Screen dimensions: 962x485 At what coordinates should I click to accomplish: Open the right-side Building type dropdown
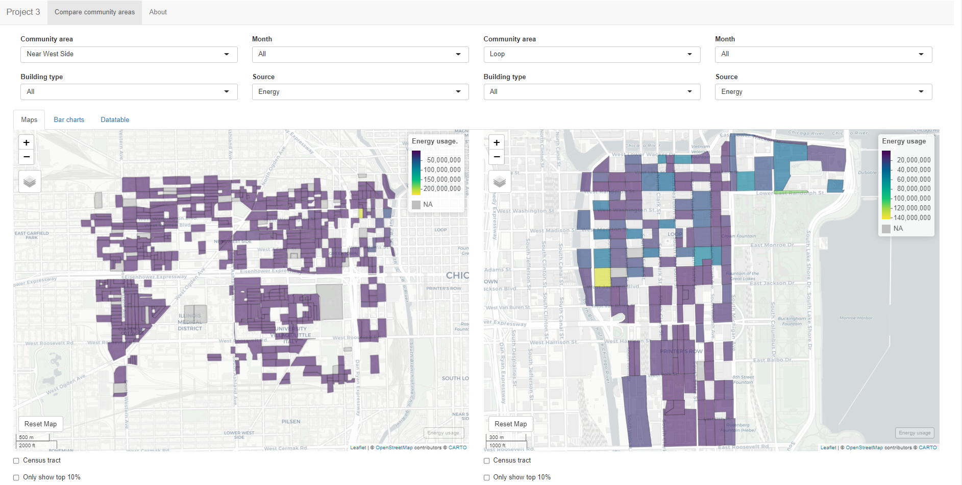tap(592, 92)
